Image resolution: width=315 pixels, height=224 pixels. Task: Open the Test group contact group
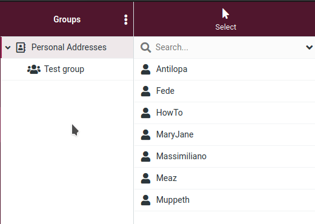67,69
